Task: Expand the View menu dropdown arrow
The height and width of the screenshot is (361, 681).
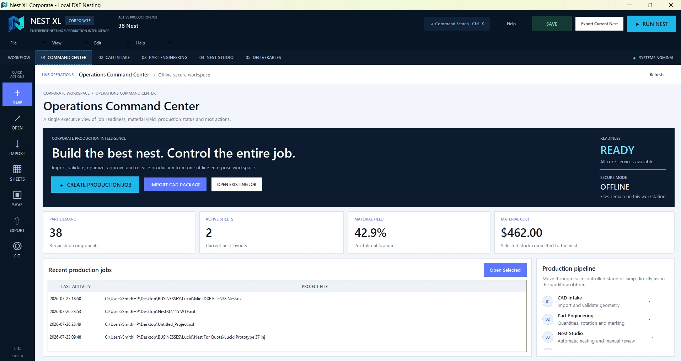Action: (x=86, y=43)
